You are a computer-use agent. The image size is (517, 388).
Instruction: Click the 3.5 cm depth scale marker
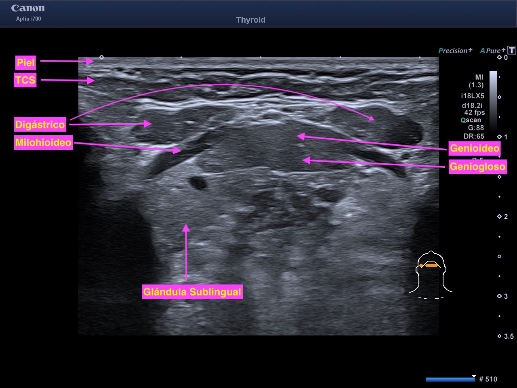(x=500, y=336)
